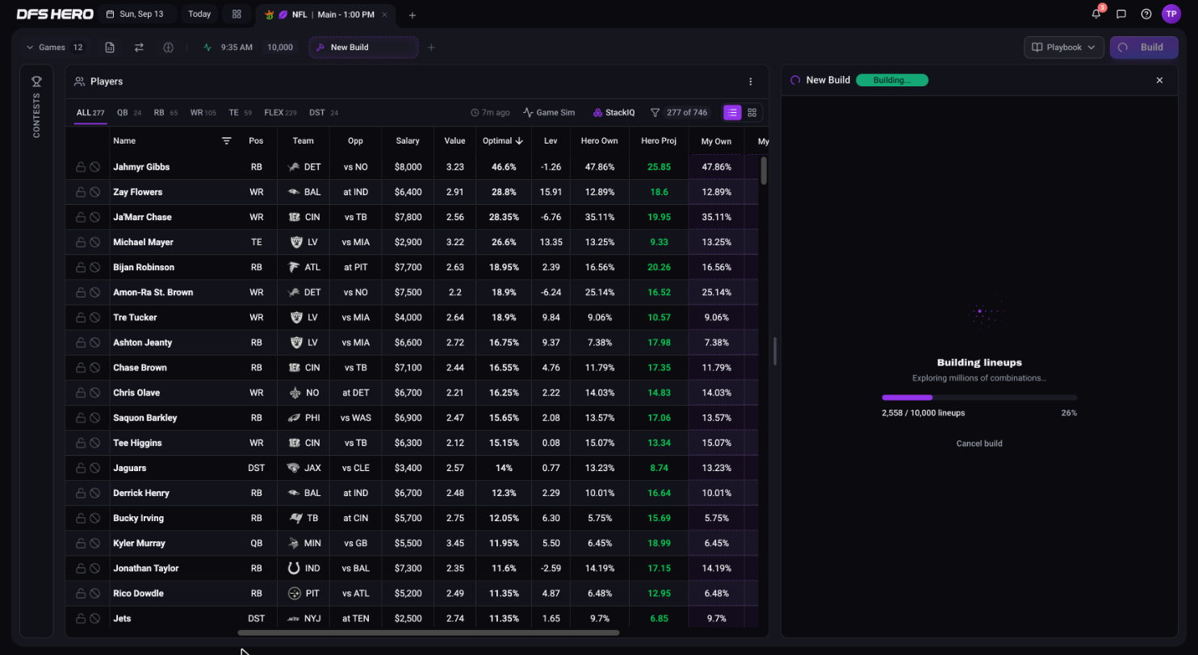Image resolution: width=1198 pixels, height=655 pixels.
Task: Switch to the New Build tab
Action: tap(363, 48)
